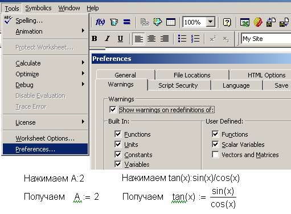Uncheck Built In Functions checkbox
291x214 pixels.
[x=118, y=134]
